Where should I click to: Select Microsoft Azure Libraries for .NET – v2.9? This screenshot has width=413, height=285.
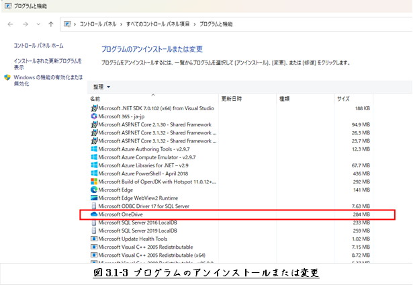[x=144, y=165]
